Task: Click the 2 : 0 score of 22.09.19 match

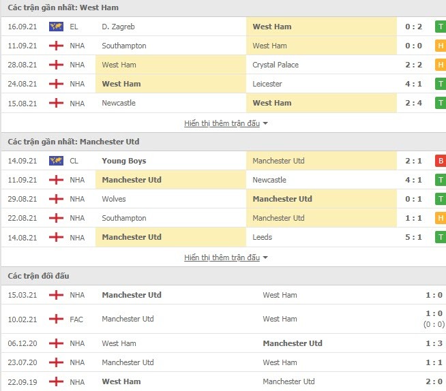Action: click(x=434, y=381)
